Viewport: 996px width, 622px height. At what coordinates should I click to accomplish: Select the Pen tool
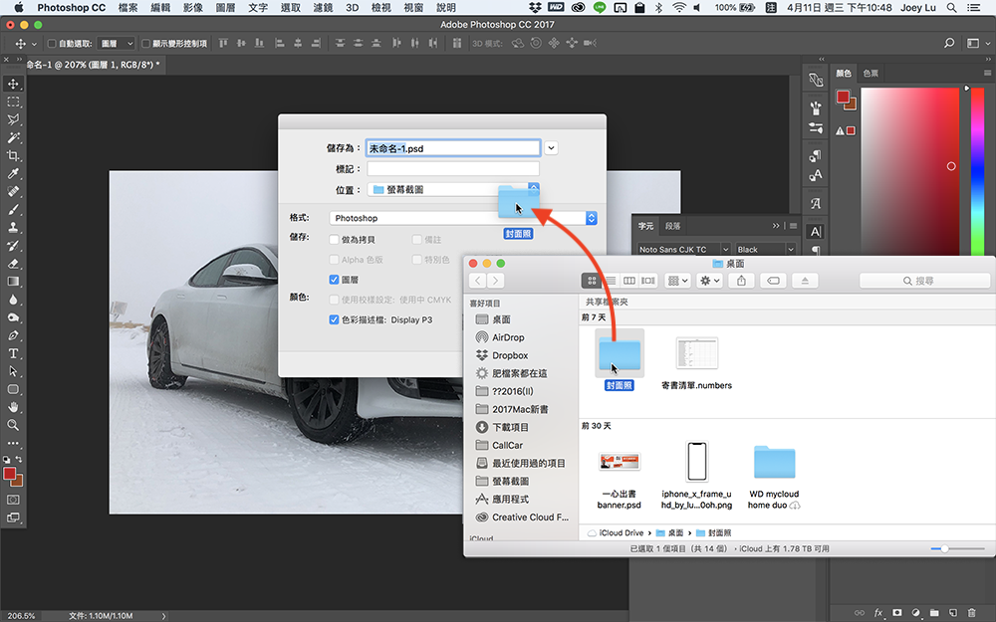[13, 335]
